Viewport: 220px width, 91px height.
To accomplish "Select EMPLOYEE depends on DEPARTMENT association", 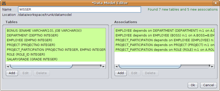I will click(164, 31).
